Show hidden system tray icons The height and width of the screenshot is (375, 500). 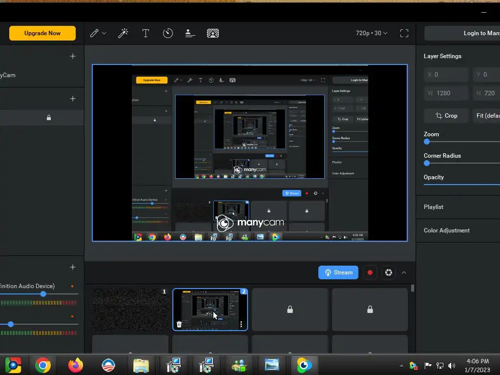pyautogui.click(x=401, y=366)
